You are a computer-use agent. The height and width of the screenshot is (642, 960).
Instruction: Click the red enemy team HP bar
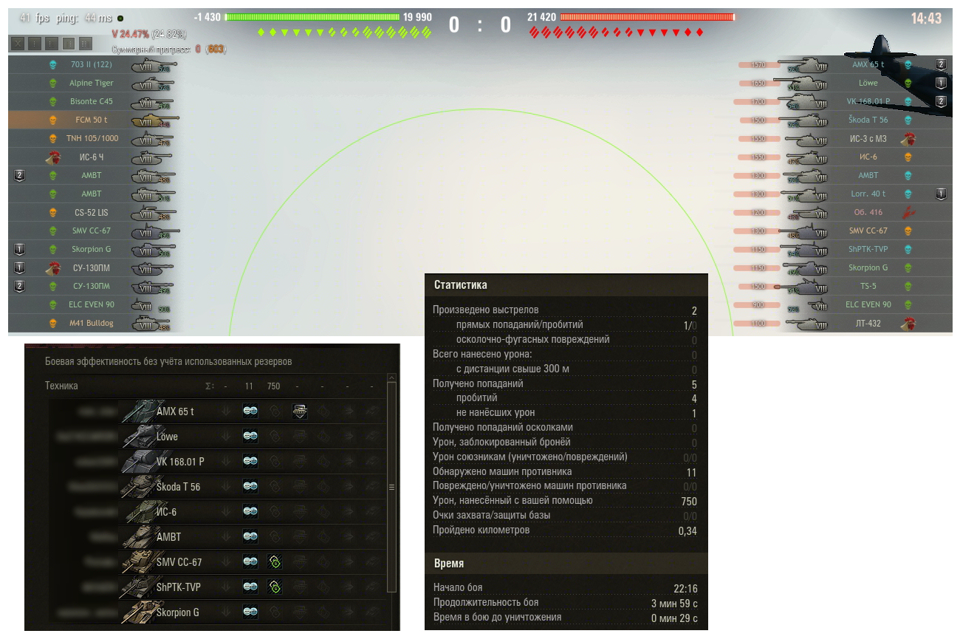click(x=648, y=17)
